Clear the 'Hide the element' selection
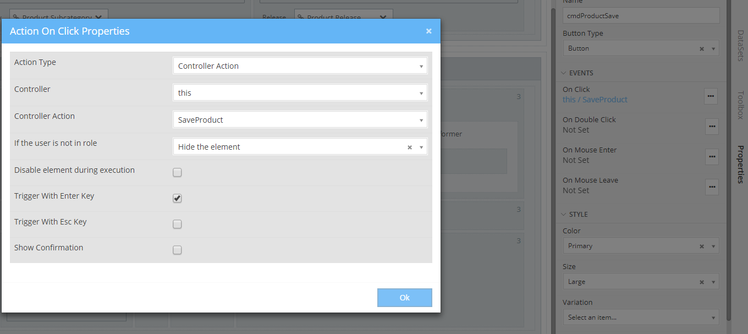This screenshot has width=748, height=334. coord(409,147)
